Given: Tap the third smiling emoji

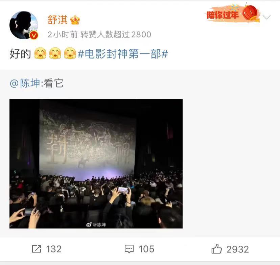Looking at the screenshot, I should 70,53.
